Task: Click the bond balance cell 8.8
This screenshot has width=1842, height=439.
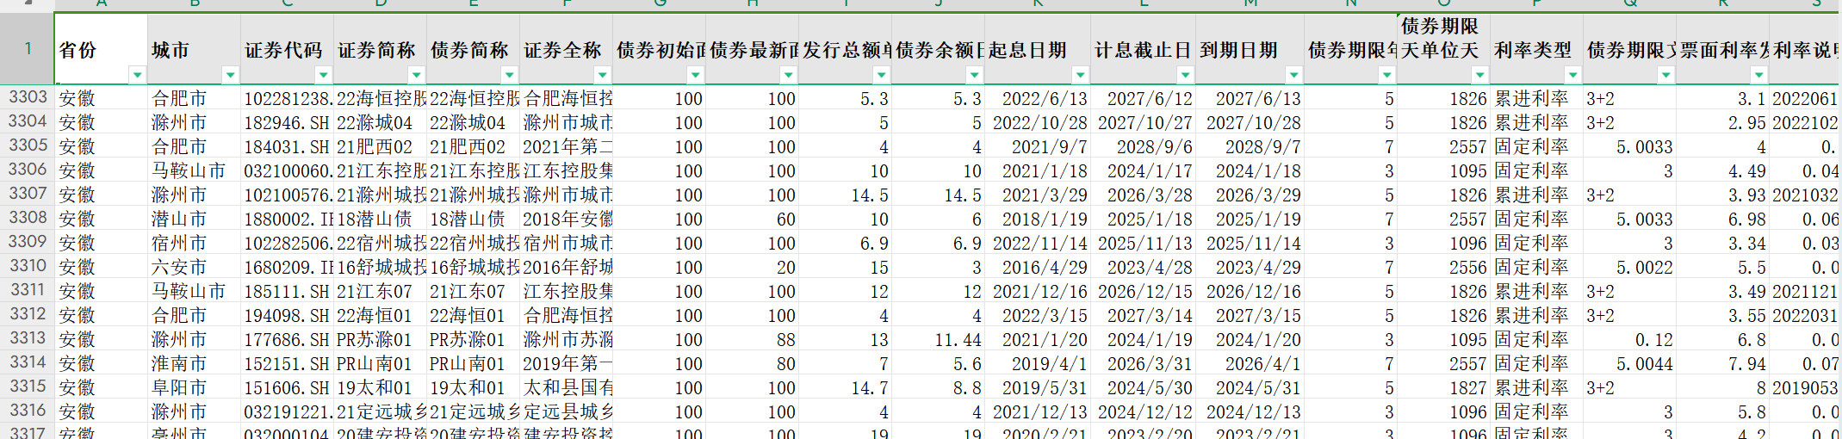Action: [939, 387]
